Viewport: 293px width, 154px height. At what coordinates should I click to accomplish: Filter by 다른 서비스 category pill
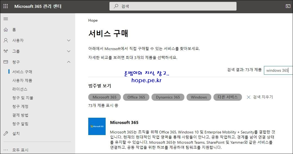pos(228,97)
